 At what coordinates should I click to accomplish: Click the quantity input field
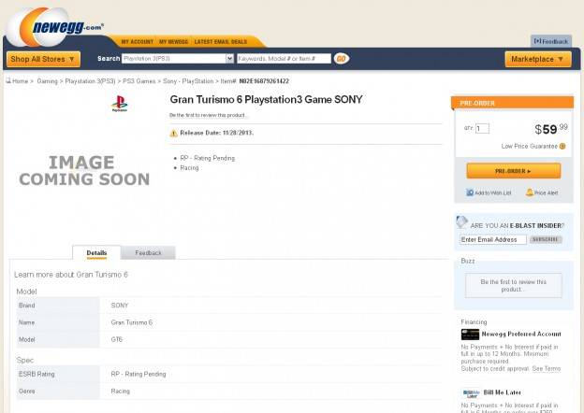click(x=482, y=128)
